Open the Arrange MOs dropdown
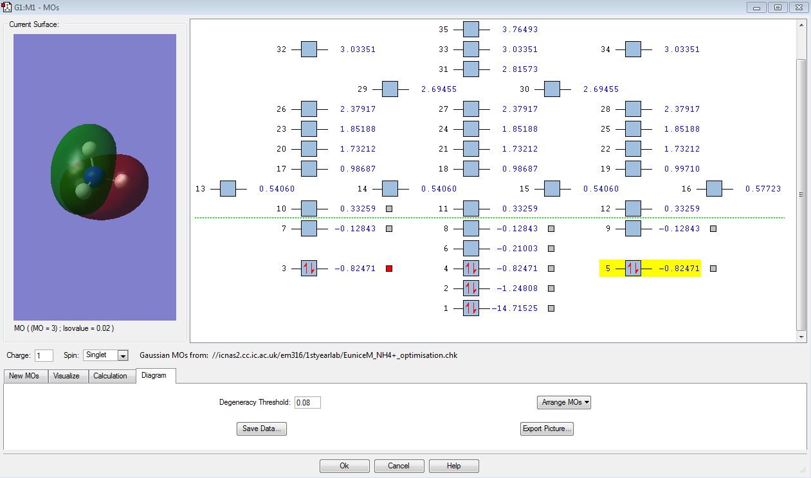 pyautogui.click(x=564, y=402)
